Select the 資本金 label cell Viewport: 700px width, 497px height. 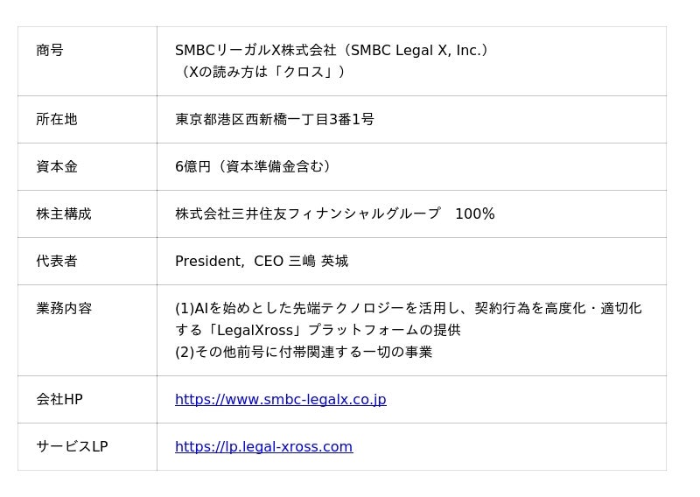click(x=57, y=167)
